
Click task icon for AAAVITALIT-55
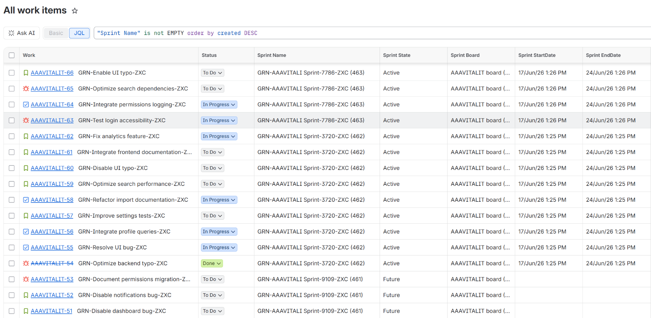(26, 248)
